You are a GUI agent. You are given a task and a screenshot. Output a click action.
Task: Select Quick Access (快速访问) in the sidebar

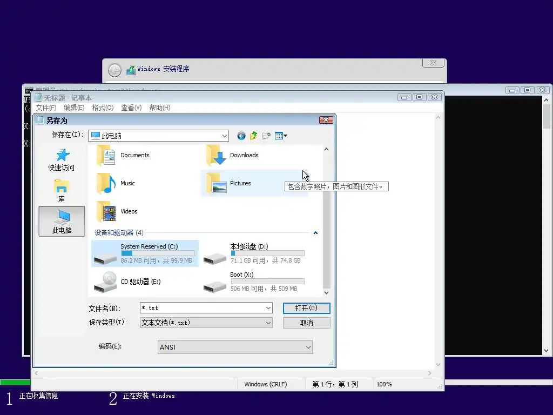(x=62, y=160)
